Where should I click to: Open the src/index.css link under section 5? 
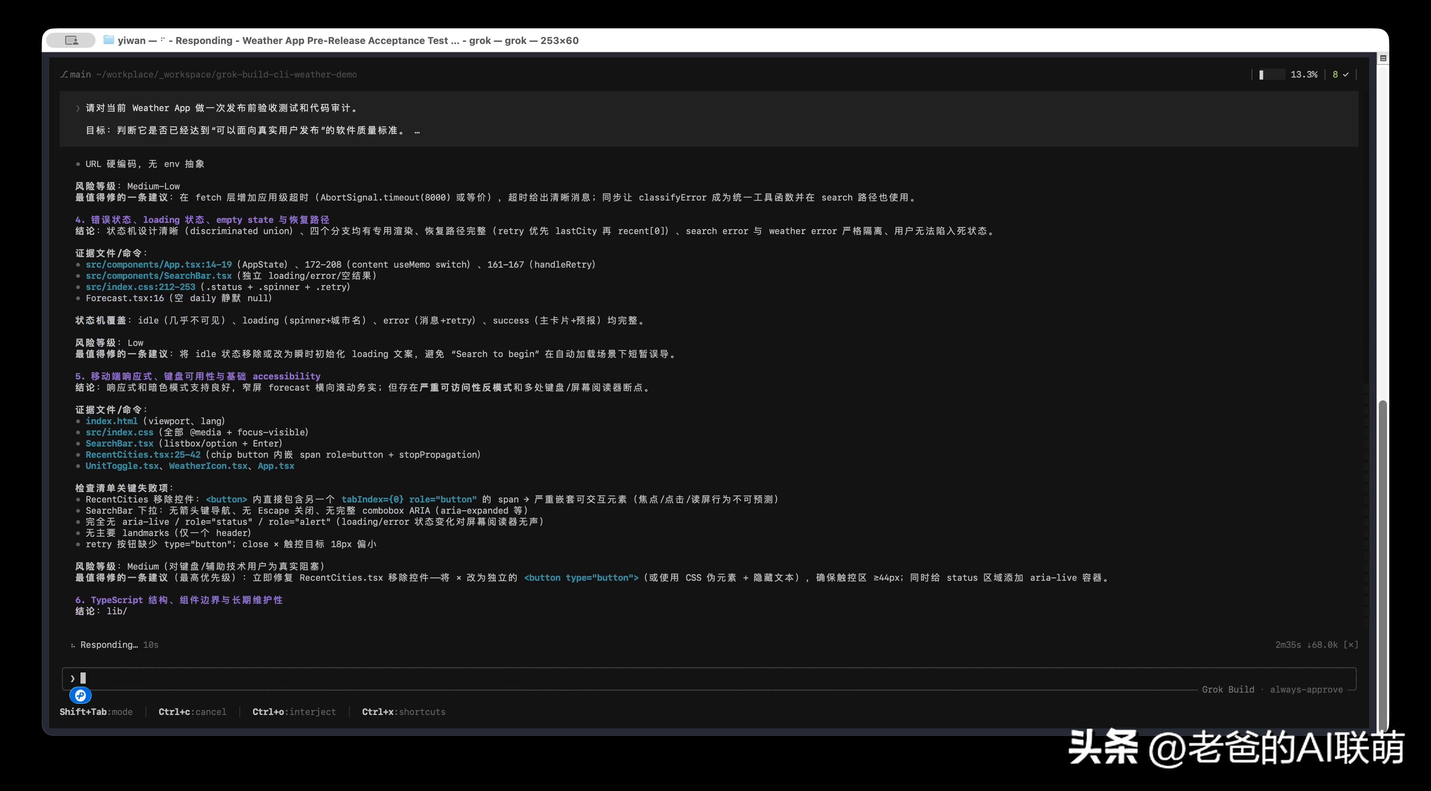pos(119,432)
